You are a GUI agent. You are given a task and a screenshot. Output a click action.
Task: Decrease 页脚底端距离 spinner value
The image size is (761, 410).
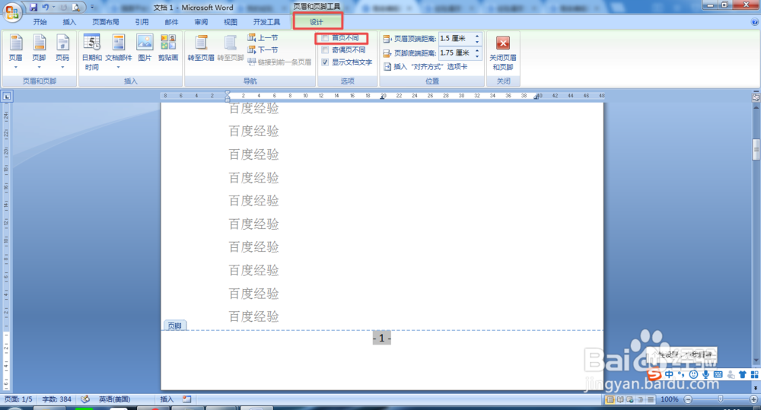(x=477, y=56)
